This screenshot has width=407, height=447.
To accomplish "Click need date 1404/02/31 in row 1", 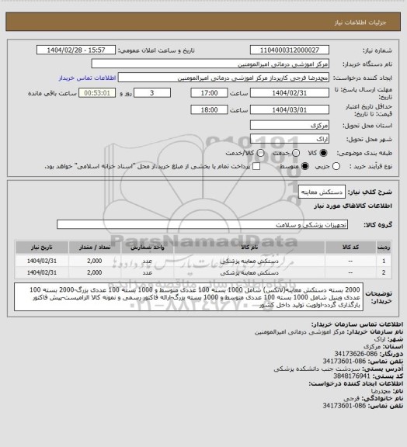I will point(42,261).
